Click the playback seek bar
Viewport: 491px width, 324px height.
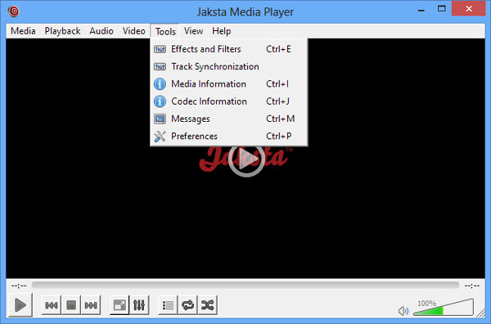245,286
